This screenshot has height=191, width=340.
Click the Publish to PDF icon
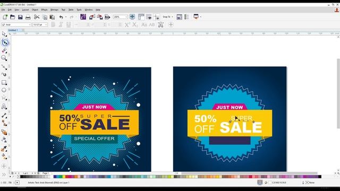pos(107,16)
